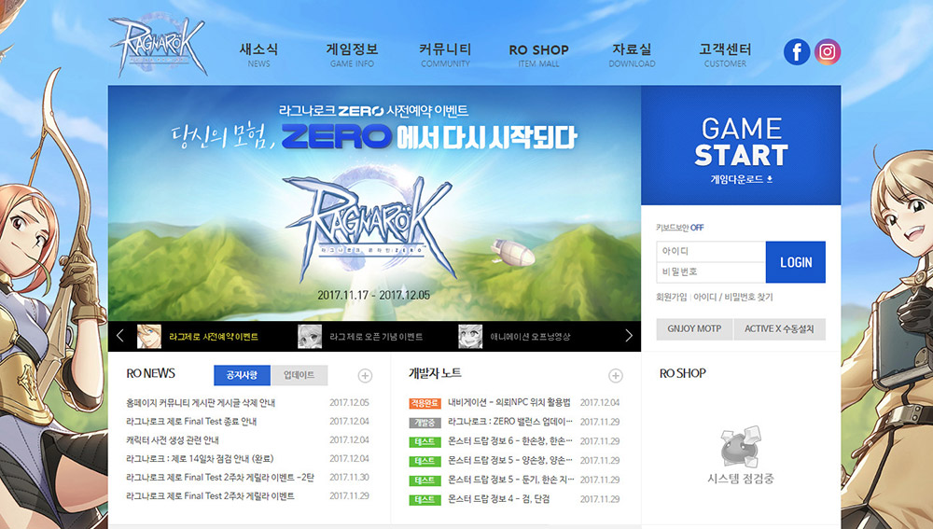Open the 회원가입 link
This screenshot has height=529, width=933.
tap(671, 297)
